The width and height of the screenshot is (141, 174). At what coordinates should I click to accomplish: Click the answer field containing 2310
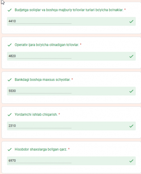pyautogui.click(x=71, y=126)
